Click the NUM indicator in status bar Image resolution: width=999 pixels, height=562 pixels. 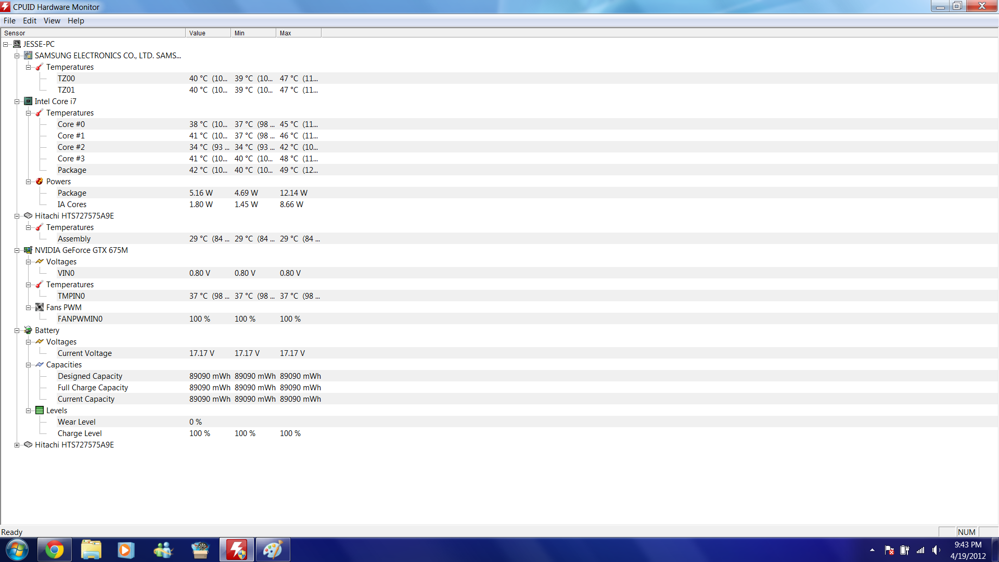click(x=967, y=532)
